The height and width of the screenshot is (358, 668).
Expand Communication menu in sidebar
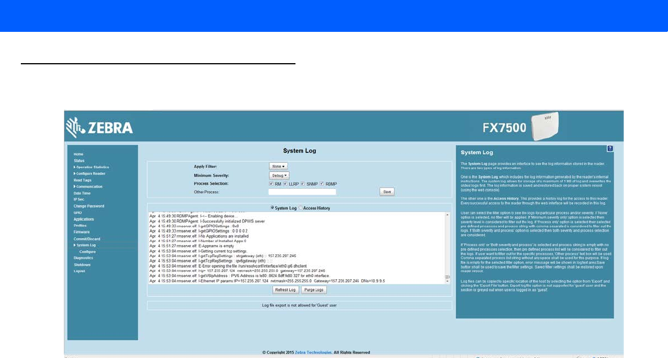tap(87, 187)
